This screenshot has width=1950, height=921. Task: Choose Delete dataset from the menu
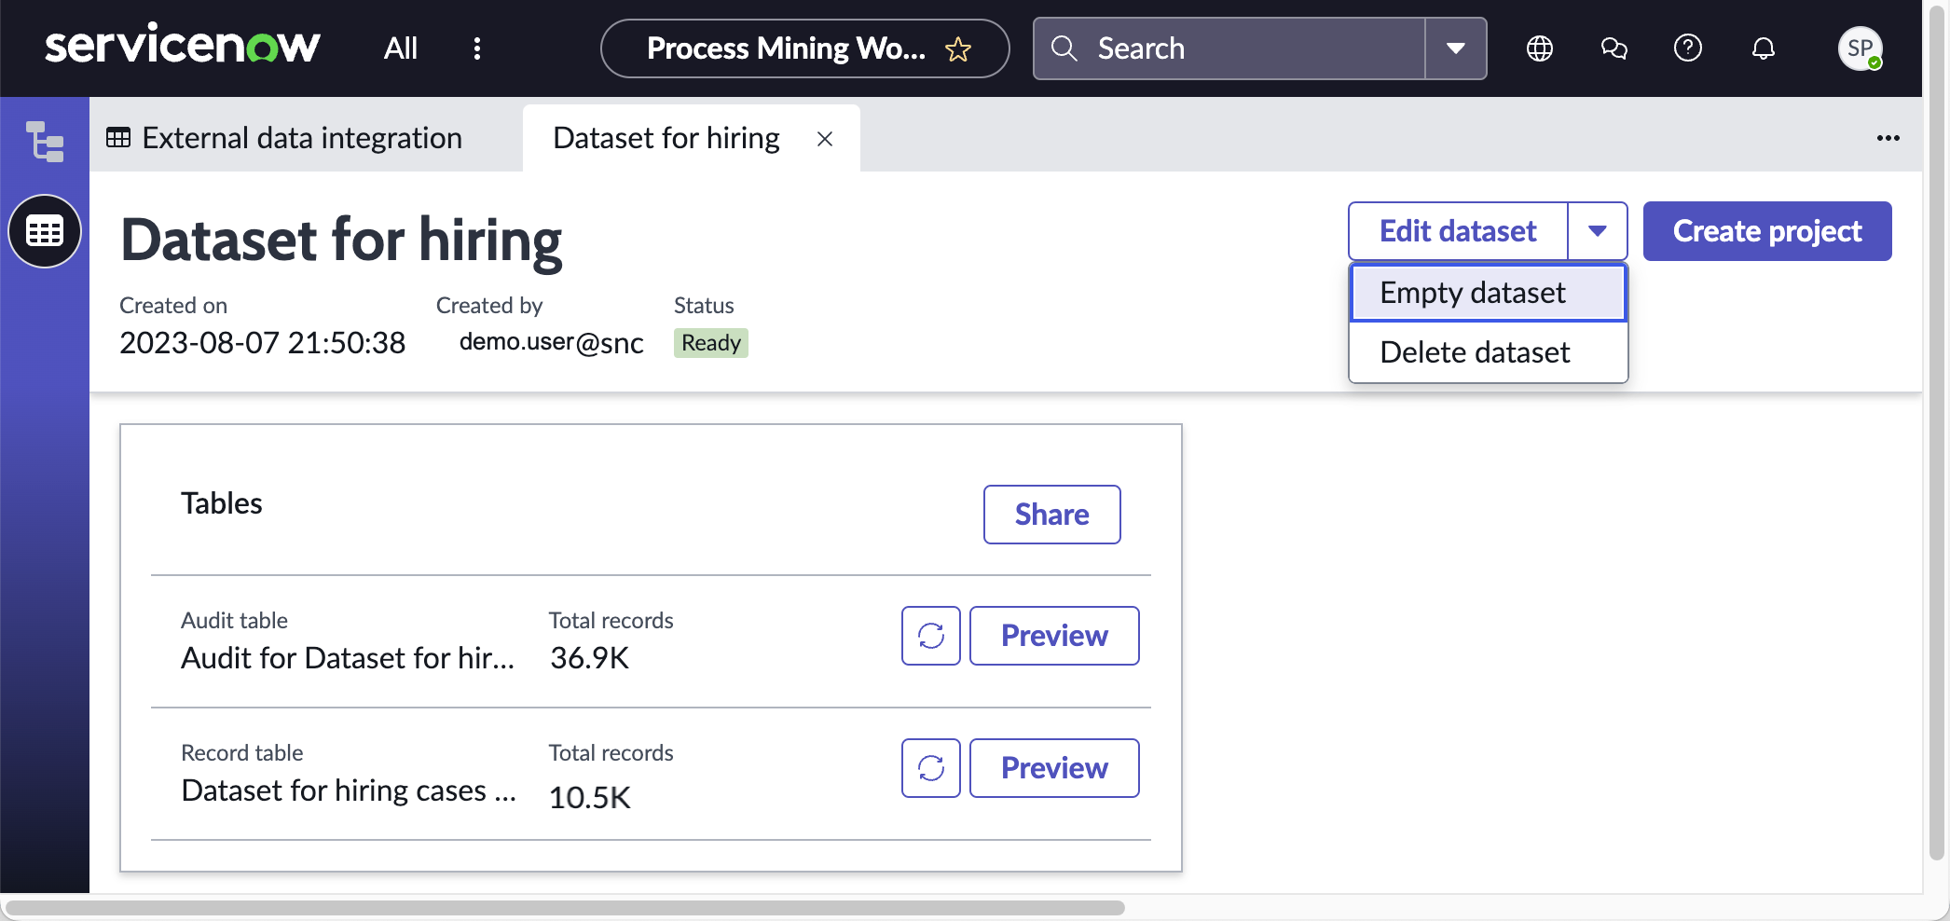coord(1489,352)
